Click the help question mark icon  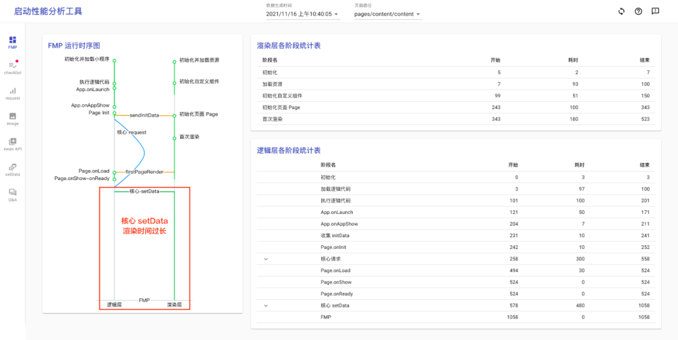[x=638, y=12]
